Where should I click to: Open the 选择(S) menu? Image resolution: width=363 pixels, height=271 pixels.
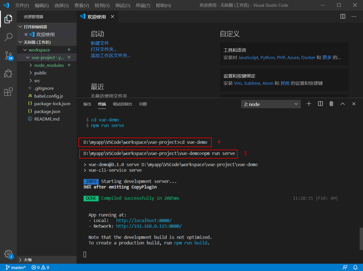61,5
